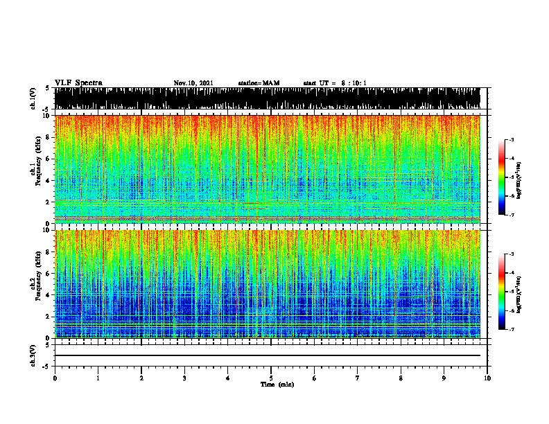The height and width of the screenshot is (424, 549).
Task: Click time axis tick label '5'
Action: (271, 378)
